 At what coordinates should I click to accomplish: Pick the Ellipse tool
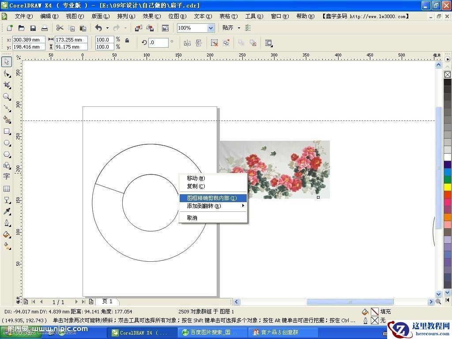[7, 143]
